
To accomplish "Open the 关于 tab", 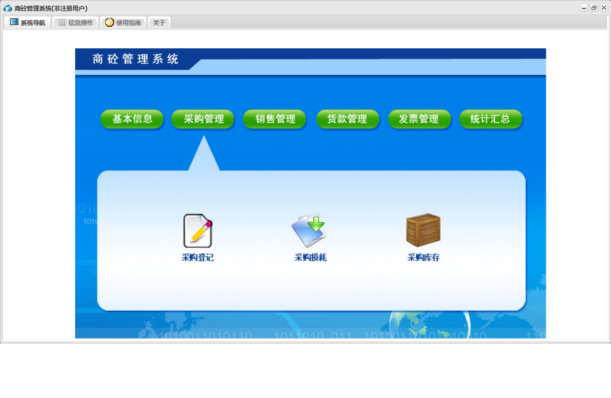I will click(x=159, y=23).
